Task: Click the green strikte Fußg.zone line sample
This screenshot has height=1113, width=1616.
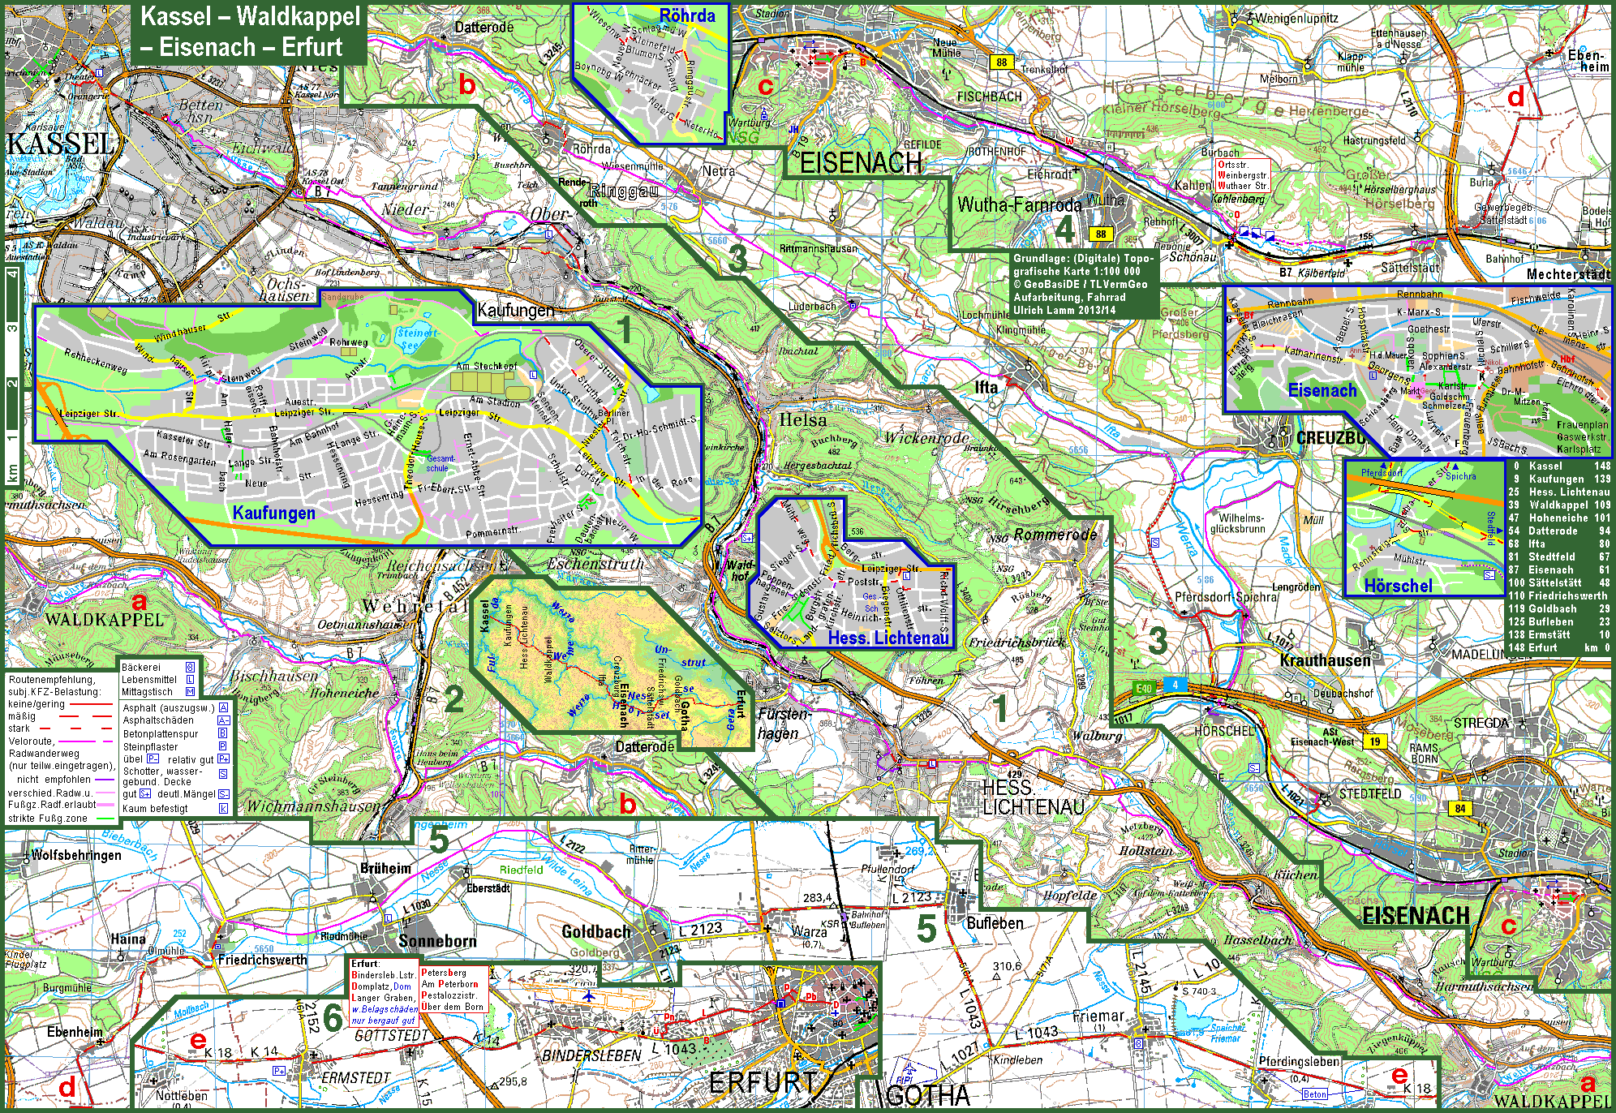Action: tap(105, 819)
